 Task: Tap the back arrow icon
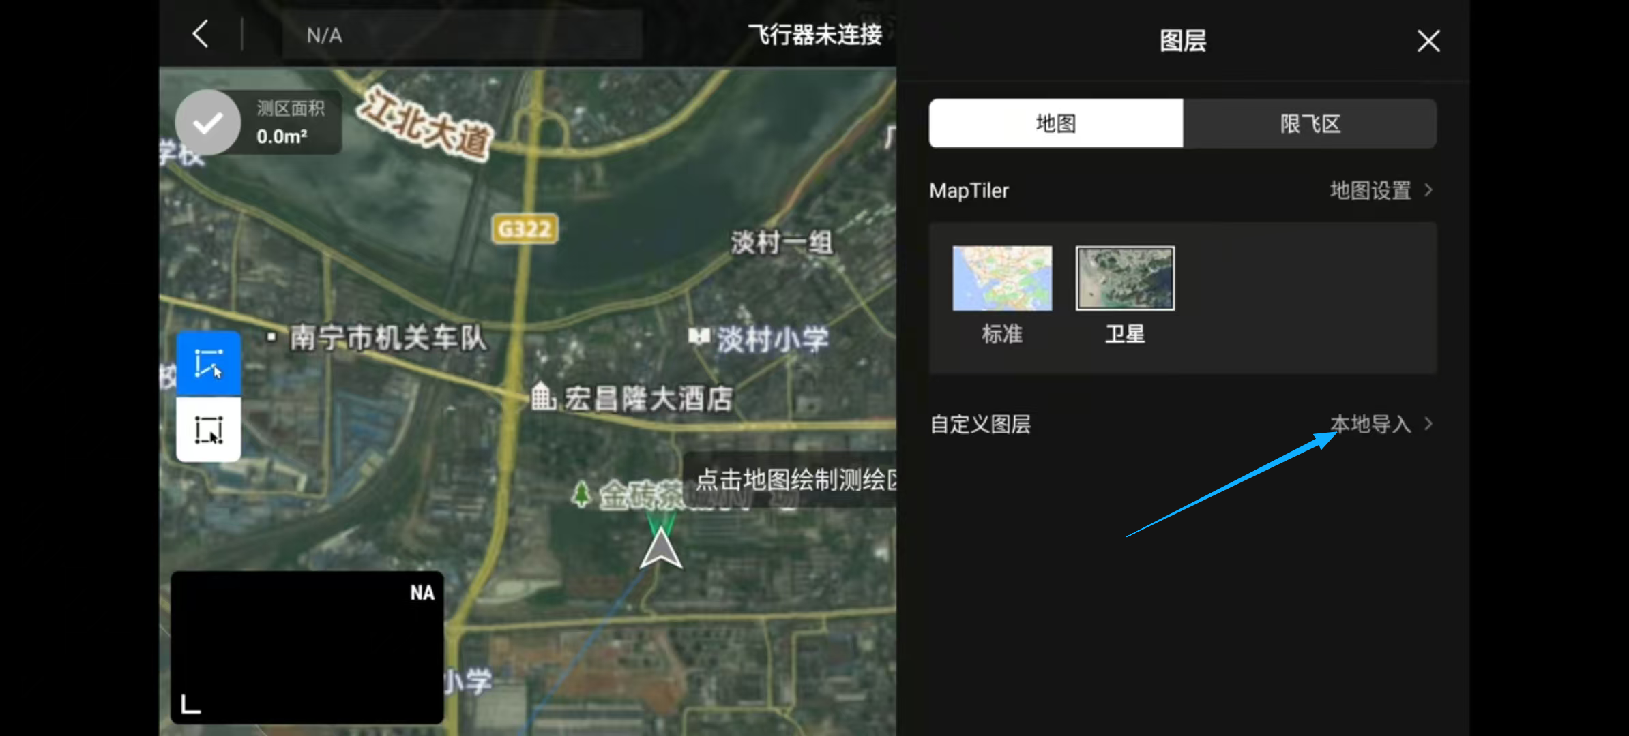(x=200, y=34)
